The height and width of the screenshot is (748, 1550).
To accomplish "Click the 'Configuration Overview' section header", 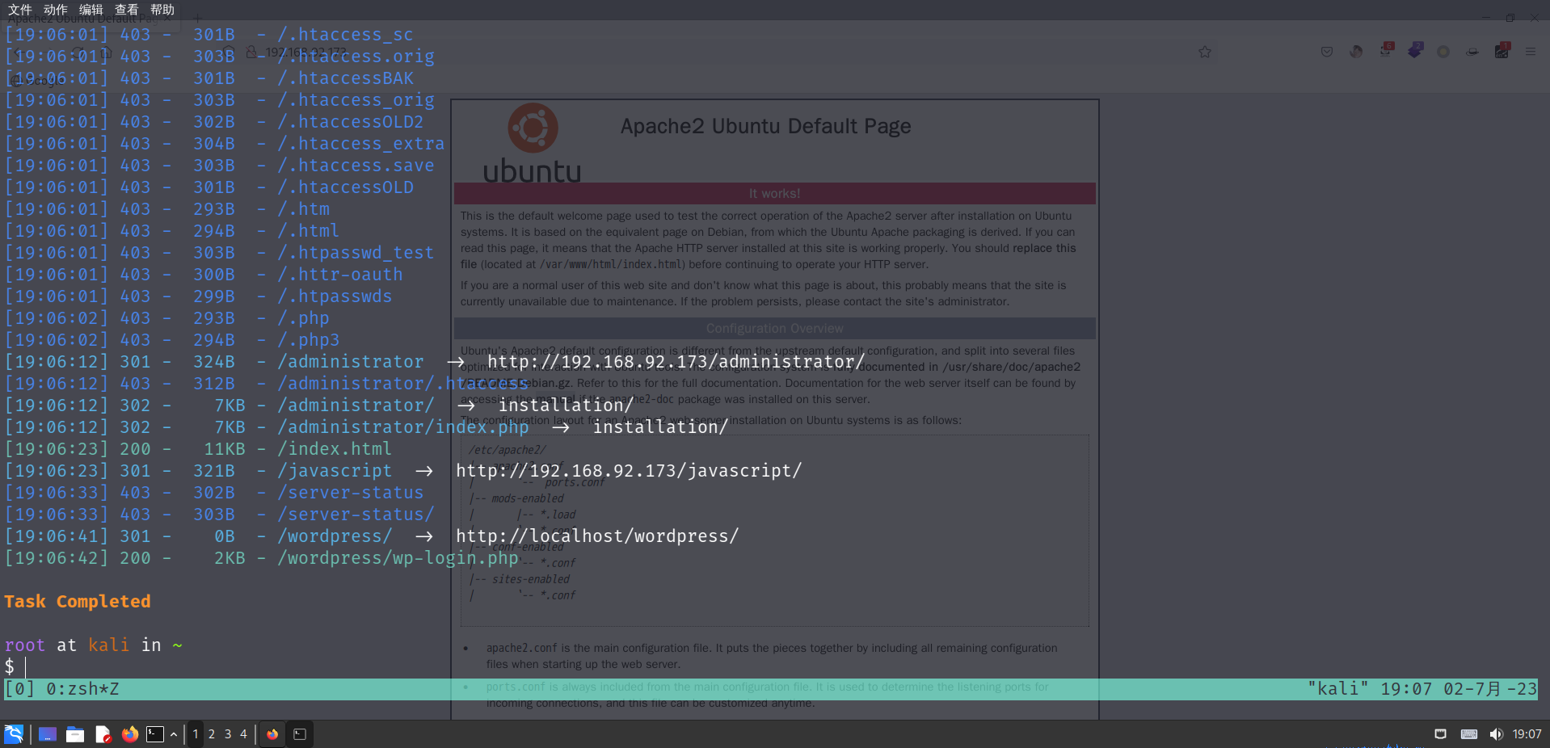I will [x=774, y=329].
